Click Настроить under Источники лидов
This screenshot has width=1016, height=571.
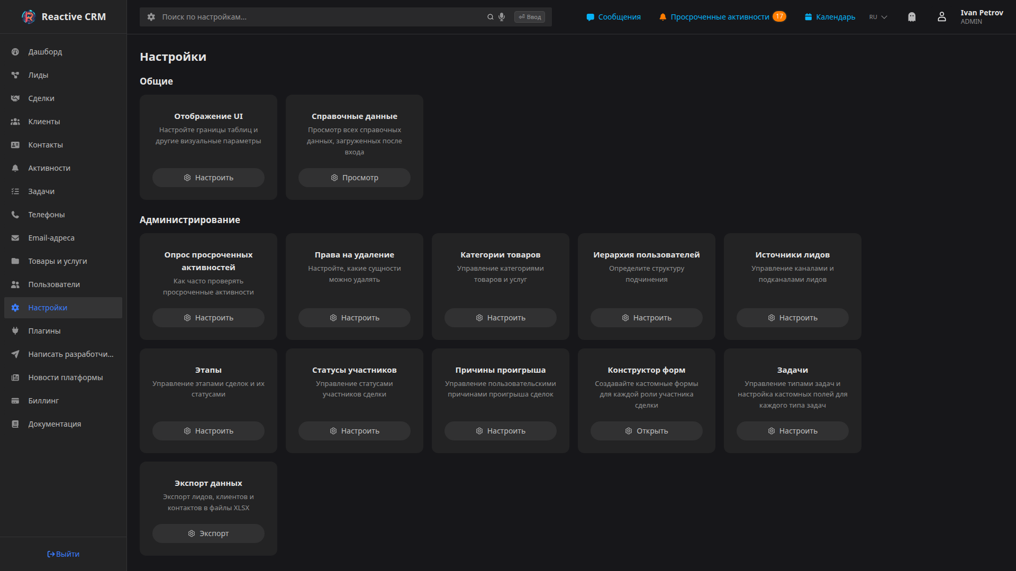pos(793,318)
